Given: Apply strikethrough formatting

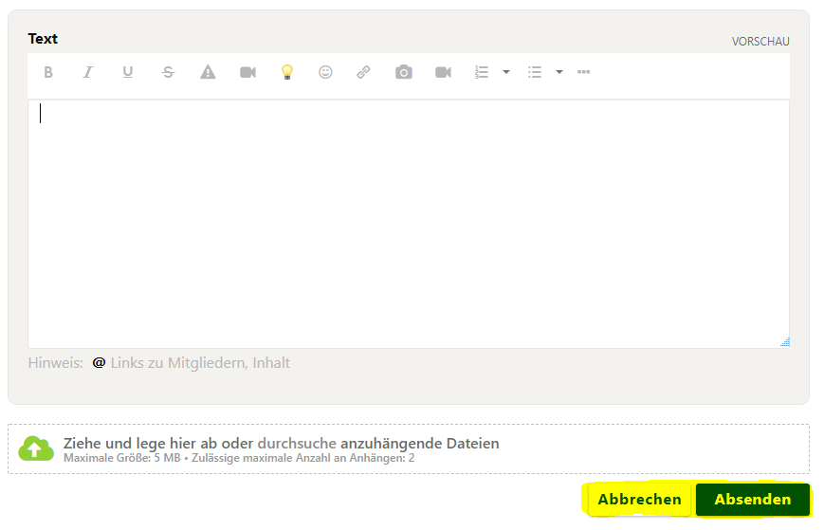Looking at the screenshot, I should point(168,72).
